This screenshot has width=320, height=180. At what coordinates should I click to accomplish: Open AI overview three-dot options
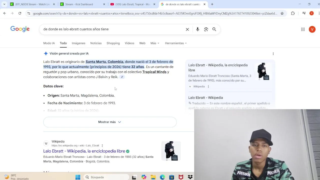tap(273, 53)
